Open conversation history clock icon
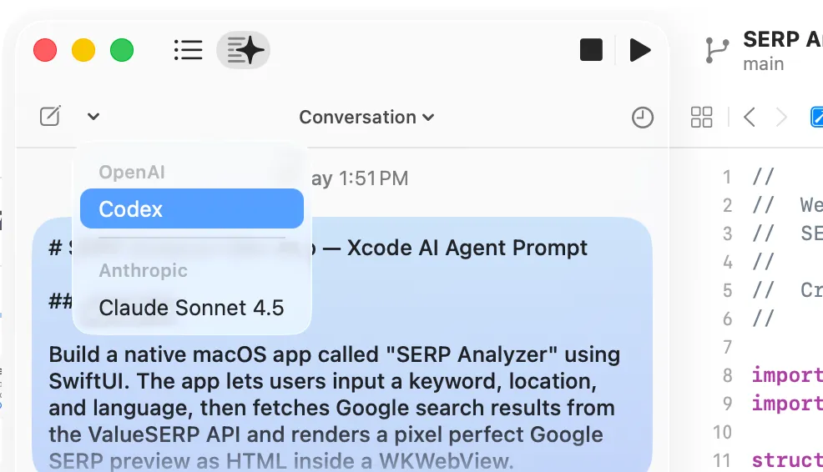 point(642,118)
